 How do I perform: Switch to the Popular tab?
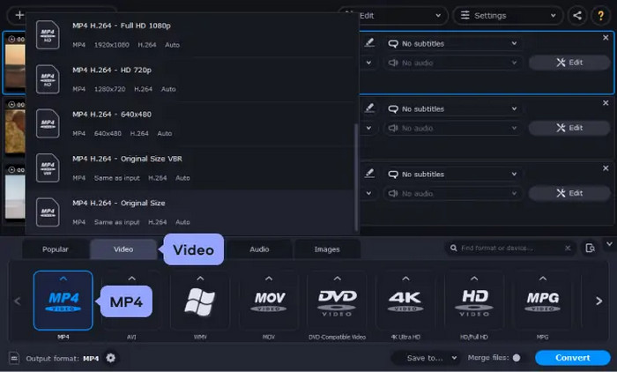coord(55,249)
